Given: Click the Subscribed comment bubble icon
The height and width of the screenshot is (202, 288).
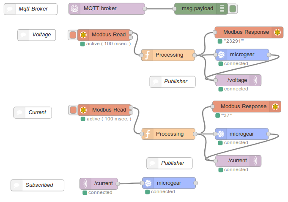Looking at the screenshot, I should pos(16,185).
